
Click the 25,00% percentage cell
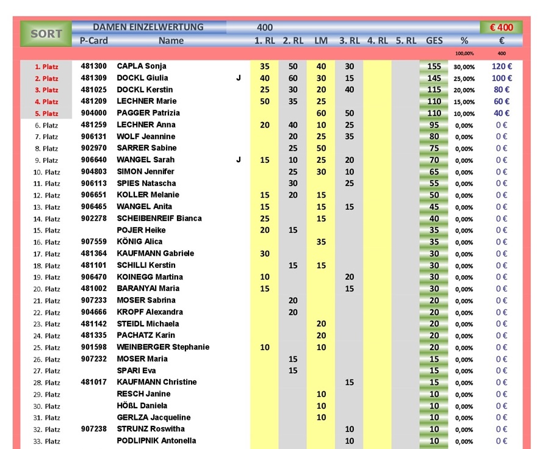464,79
